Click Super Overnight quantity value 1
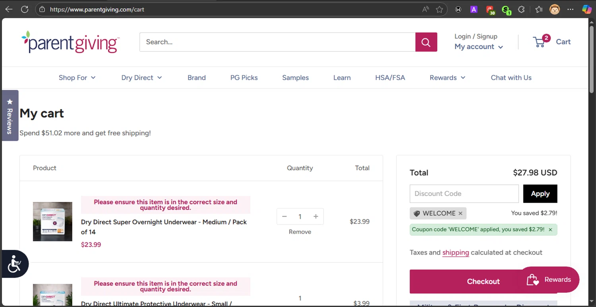The width and height of the screenshot is (596, 307). coord(300,217)
